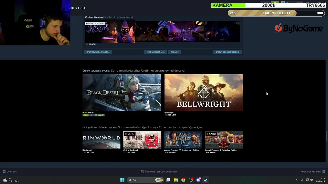
Task: Open Arkadaşlar ve Sohbet label
Action: [311, 172]
